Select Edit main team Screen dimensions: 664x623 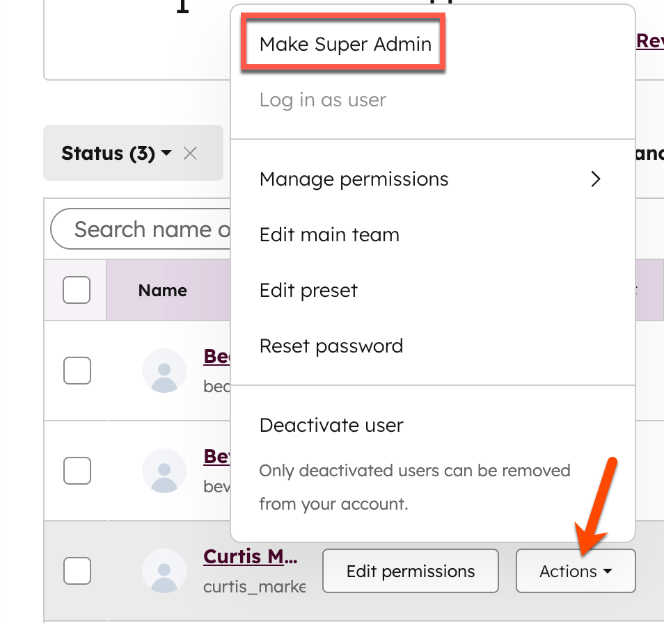click(x=329, y=234)
